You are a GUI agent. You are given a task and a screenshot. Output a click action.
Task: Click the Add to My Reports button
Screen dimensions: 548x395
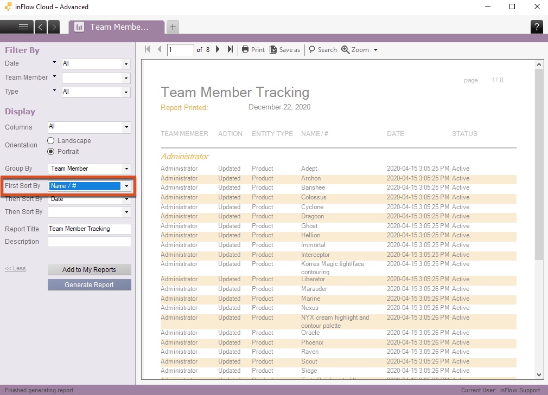coord(89,269)
